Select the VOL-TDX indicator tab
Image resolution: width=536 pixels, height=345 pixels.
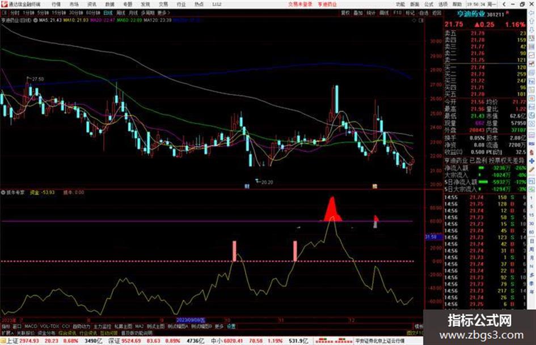[49, 326]
